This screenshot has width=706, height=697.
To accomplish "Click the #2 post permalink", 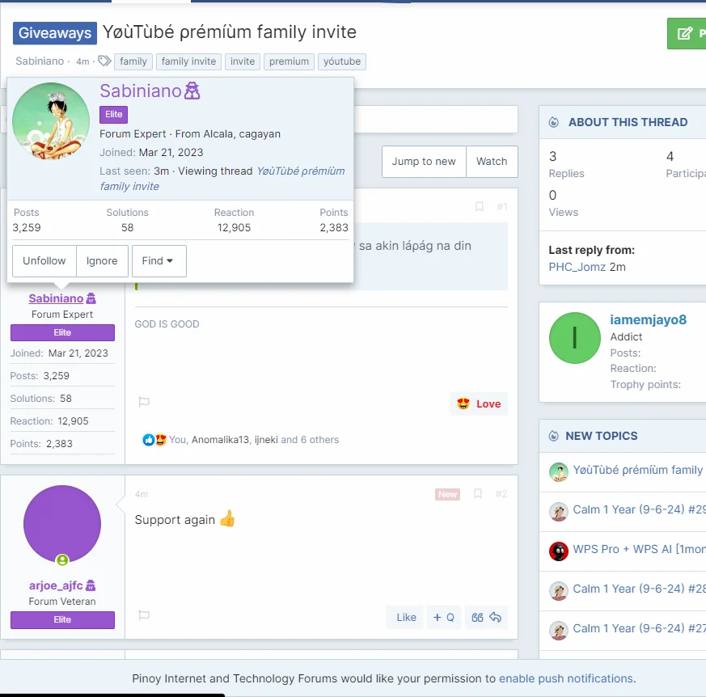I will point(501,494).
